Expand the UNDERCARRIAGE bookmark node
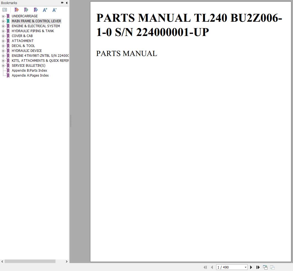293x271 pixels. click(3, 16)
